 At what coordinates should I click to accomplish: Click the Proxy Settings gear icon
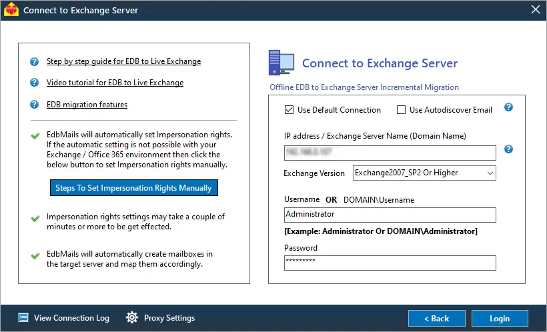(132, 318)
